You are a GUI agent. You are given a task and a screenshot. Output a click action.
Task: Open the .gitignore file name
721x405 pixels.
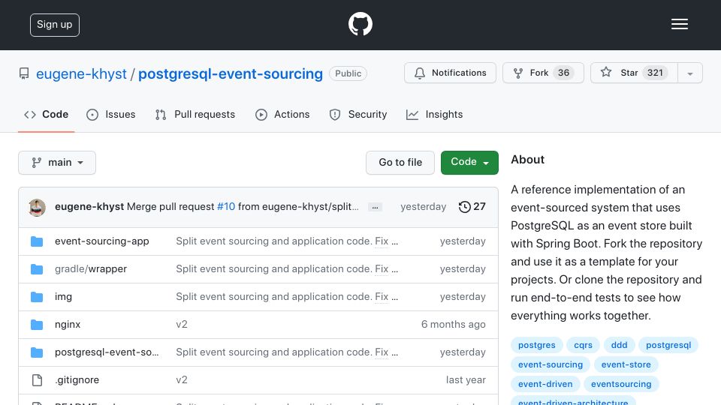click(x=77, y=379)
